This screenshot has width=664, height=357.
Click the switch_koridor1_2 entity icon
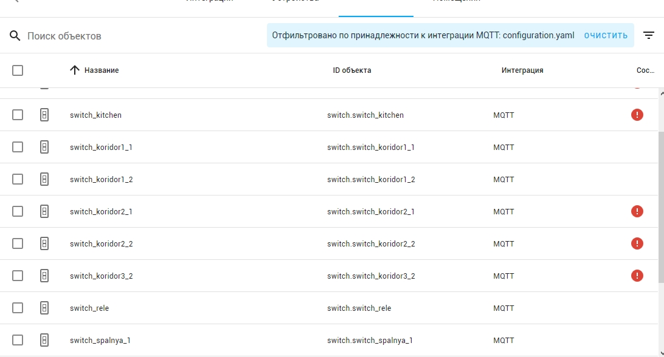44,179
